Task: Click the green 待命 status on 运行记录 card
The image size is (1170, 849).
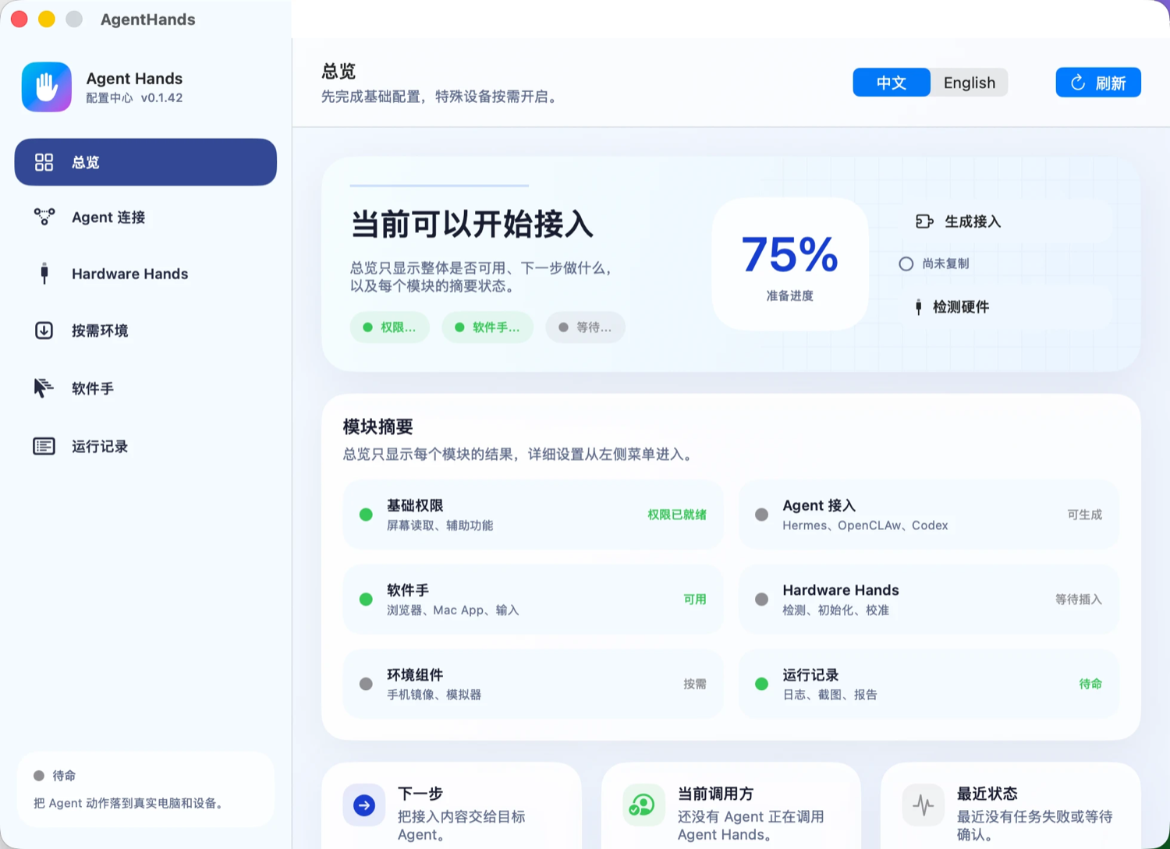Action: pyautogui.click(x=1090, y=684)
